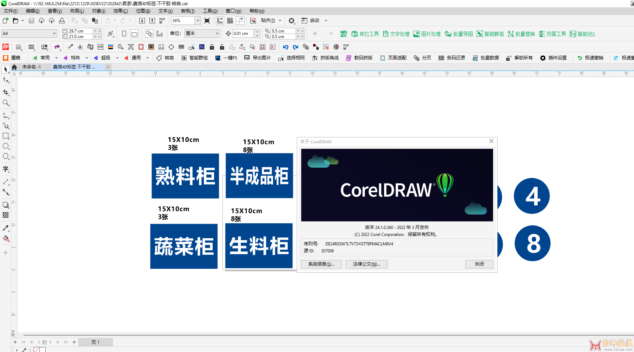Click the 插件设置 plugin settings button

tap(553, 58)
